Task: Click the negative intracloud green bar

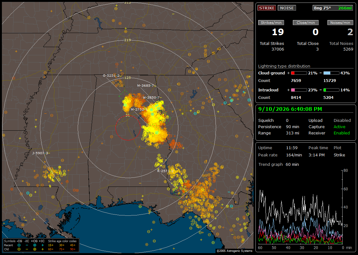Action: coord(331,90)
